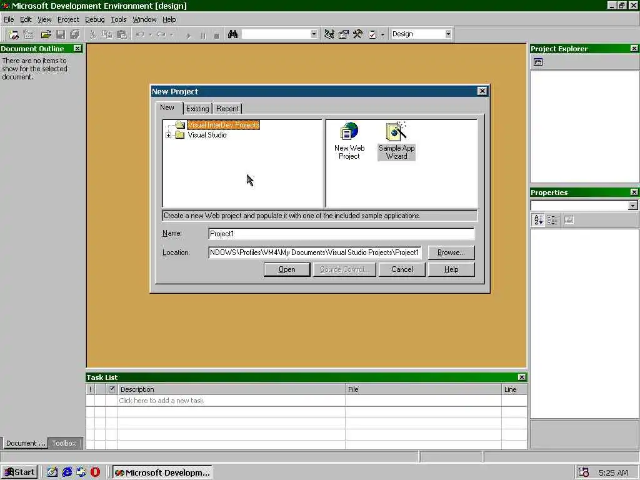Open the Tools menu

119,19
